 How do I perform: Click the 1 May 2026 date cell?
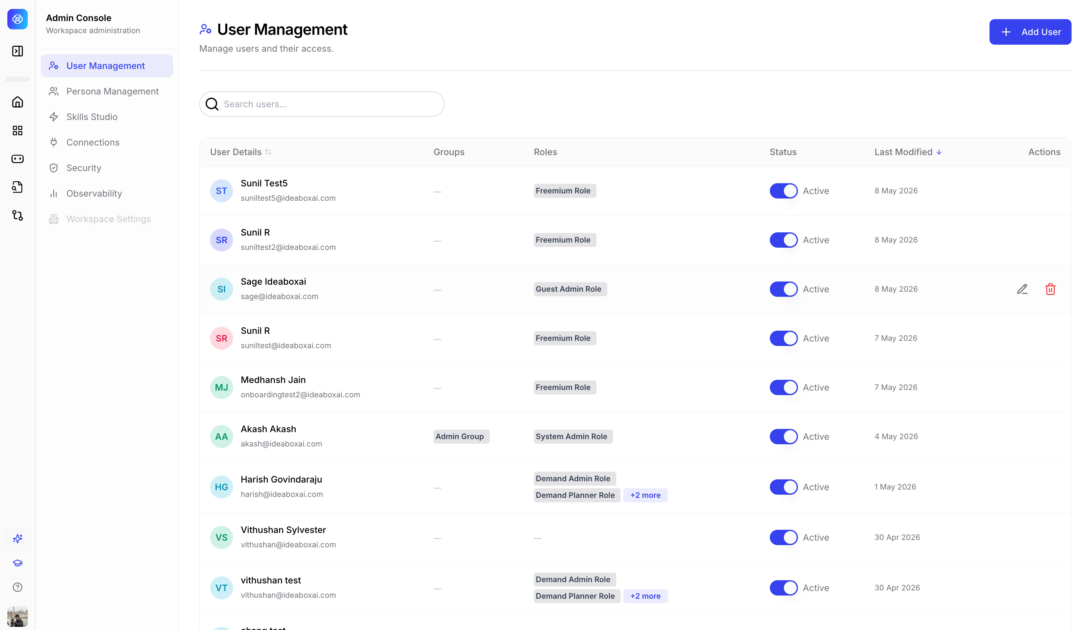[895, 487]
